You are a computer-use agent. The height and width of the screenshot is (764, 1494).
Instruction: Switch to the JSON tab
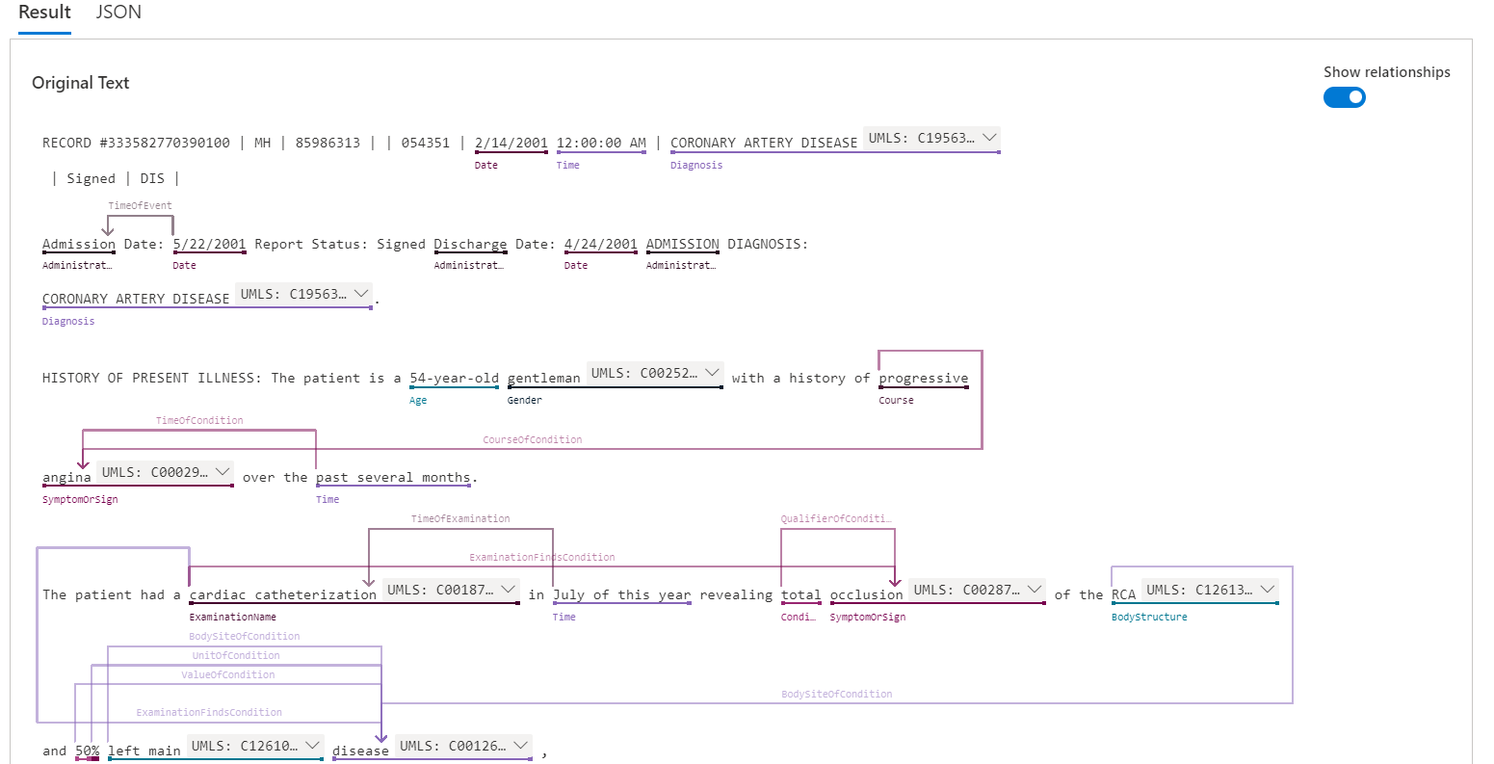[x=118, y=13]
